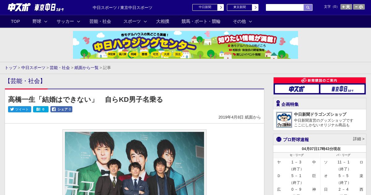Click date 2019年4月8日 紙面から
Image resolution: width=371 pixels, height=195 pixels.
pos(240,117)
